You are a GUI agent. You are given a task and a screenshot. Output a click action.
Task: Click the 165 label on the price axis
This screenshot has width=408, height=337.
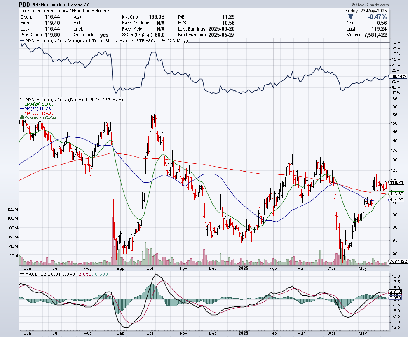click(x=394, y=99)
